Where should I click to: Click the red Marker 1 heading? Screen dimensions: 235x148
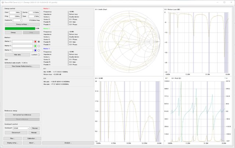point(47,8)
